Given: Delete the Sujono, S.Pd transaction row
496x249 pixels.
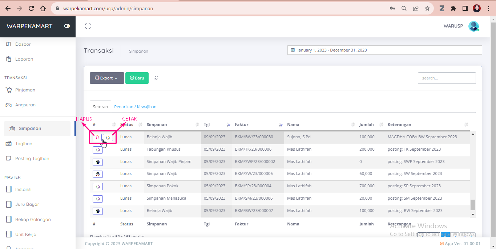Looking at the screenshot, I should tap(97, 137).
